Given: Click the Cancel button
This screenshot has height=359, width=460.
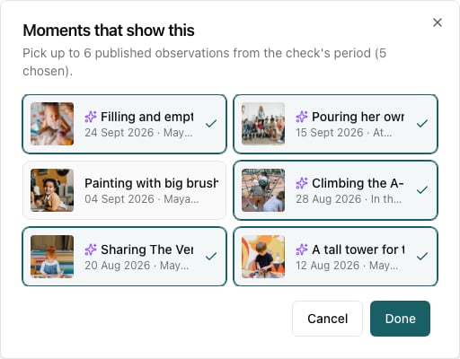Looking at the screenshot, I should pyautogui.click(x=327, y=319).
